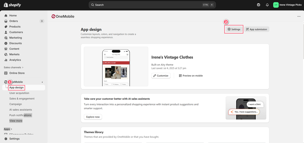The width and height of the screenshot is (304, 143).
Task: Click the Customize button
Action: click(161, 75)
